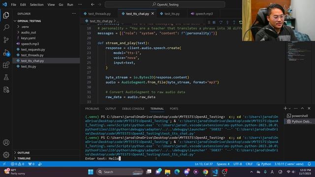
Task: Close the terminal panel
Action: pos(309,108)
